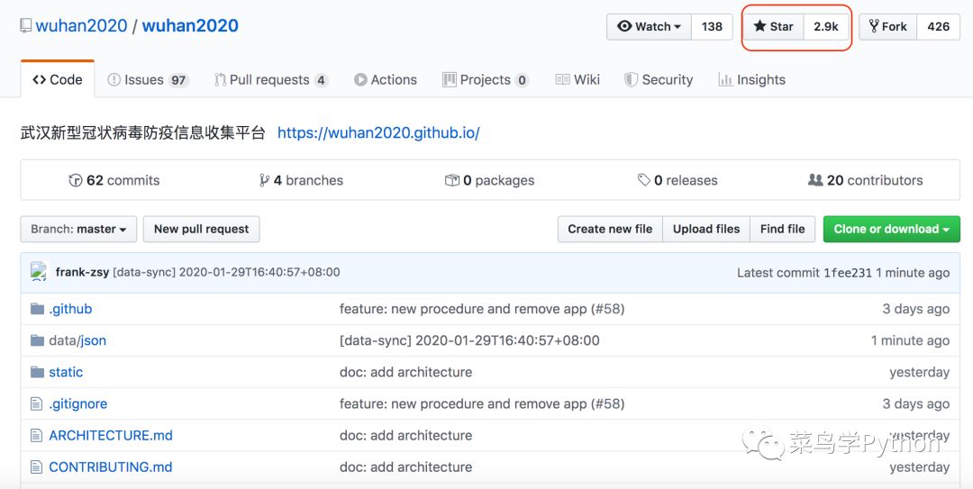Click the Create new file button
Screen dimensions: 973x489
pyautogui.click(x=610, y=229)
